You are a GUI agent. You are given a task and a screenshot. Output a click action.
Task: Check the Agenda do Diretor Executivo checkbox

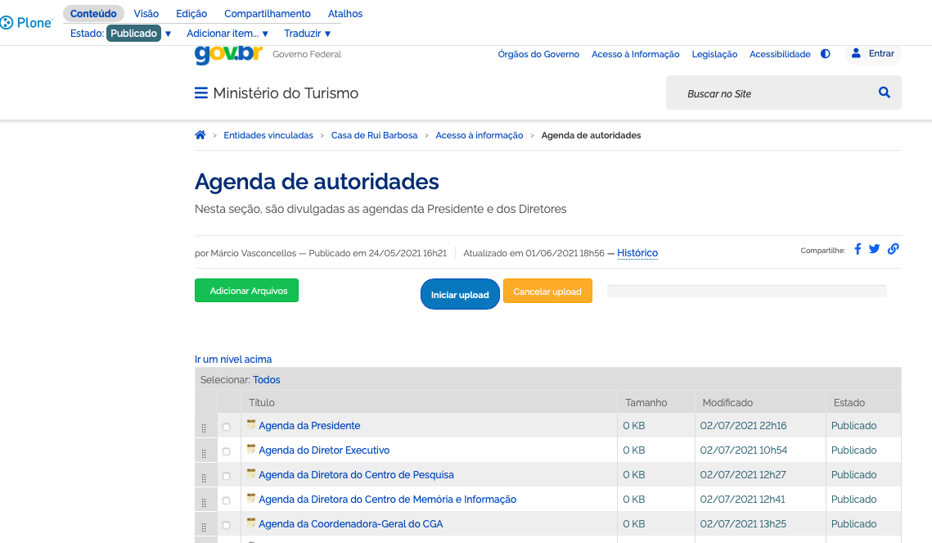point(228,450)
